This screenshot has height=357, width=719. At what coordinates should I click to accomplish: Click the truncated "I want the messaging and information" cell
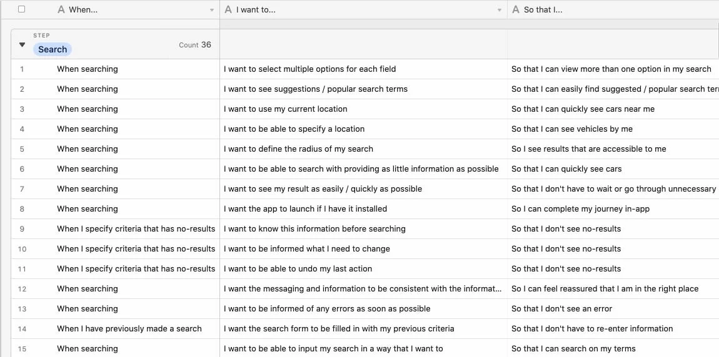tap(363, 289)
